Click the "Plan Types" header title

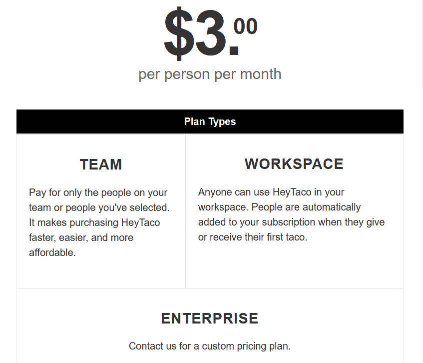(210, 121)
